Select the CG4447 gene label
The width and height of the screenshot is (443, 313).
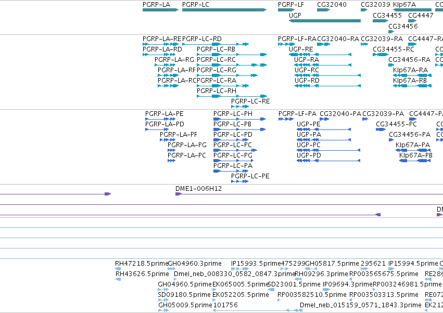(x=421, y=15)
